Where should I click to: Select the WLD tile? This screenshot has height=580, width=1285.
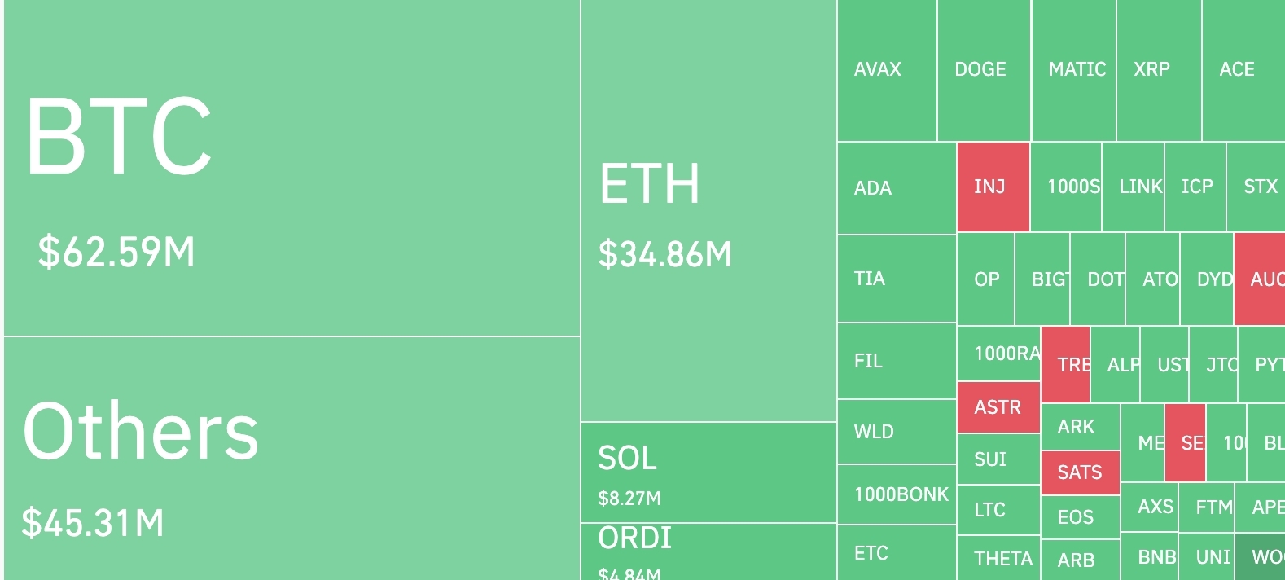897,432
